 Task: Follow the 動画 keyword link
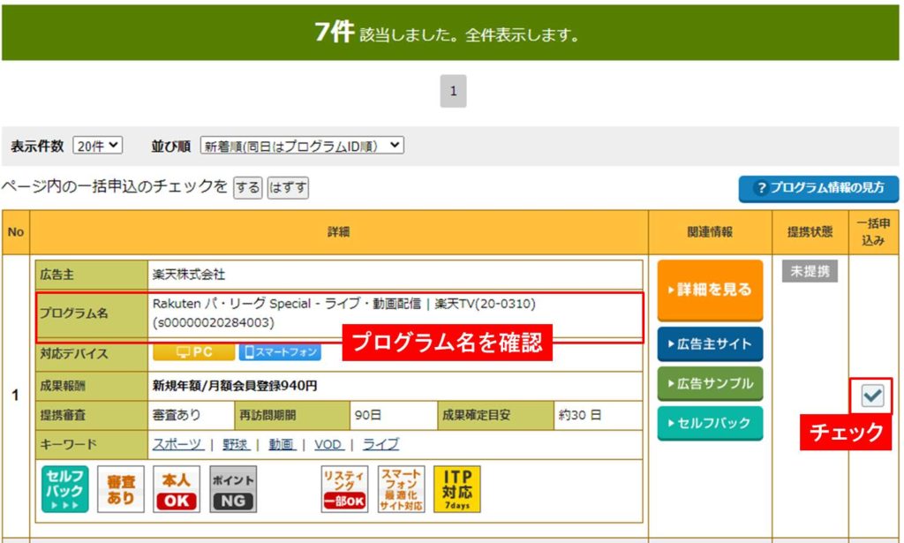tap(282, 444)
